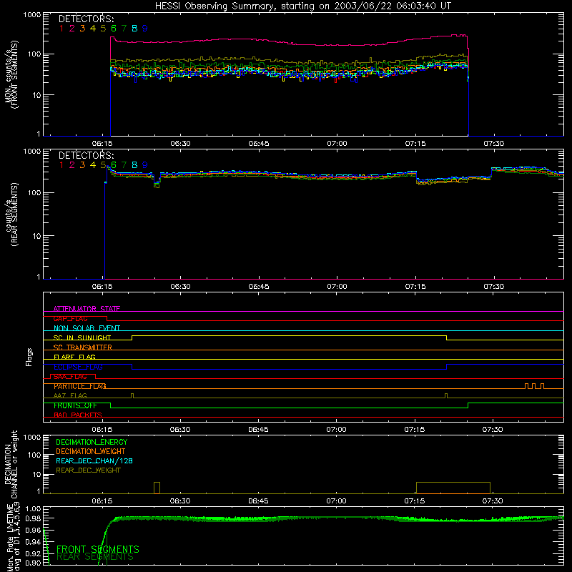Viewport: 572px width, 572px height.
Task: Click the 10 tick on rear segments y-axis
Action: [37, 236]
